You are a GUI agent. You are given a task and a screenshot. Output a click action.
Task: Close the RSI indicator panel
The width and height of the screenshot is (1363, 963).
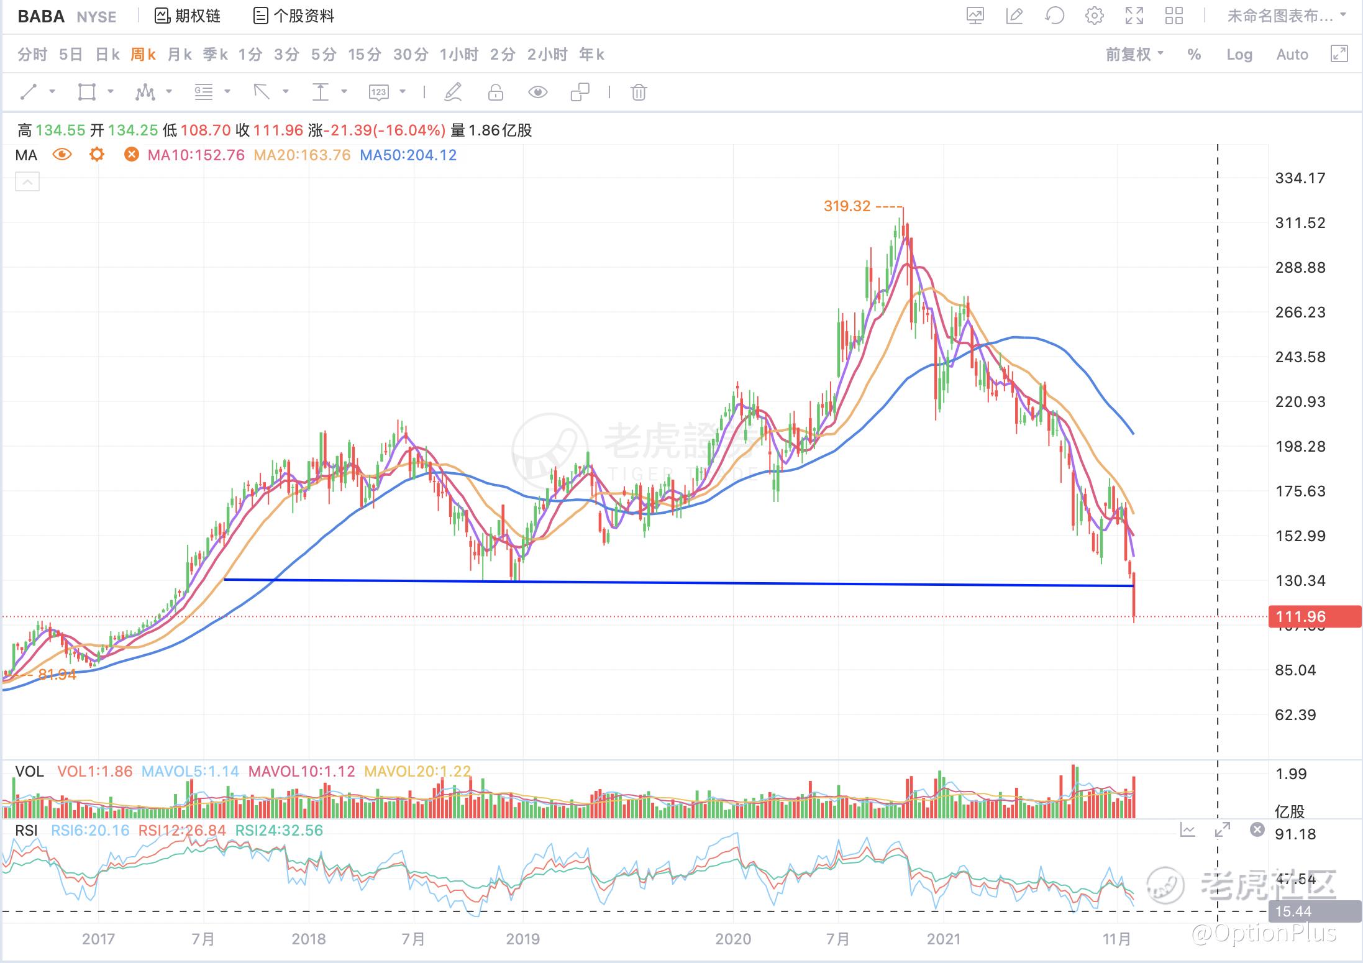tap(1257, 829)
